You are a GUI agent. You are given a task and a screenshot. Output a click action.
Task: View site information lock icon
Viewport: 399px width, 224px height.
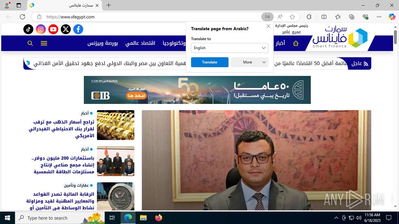click(39, 17)
